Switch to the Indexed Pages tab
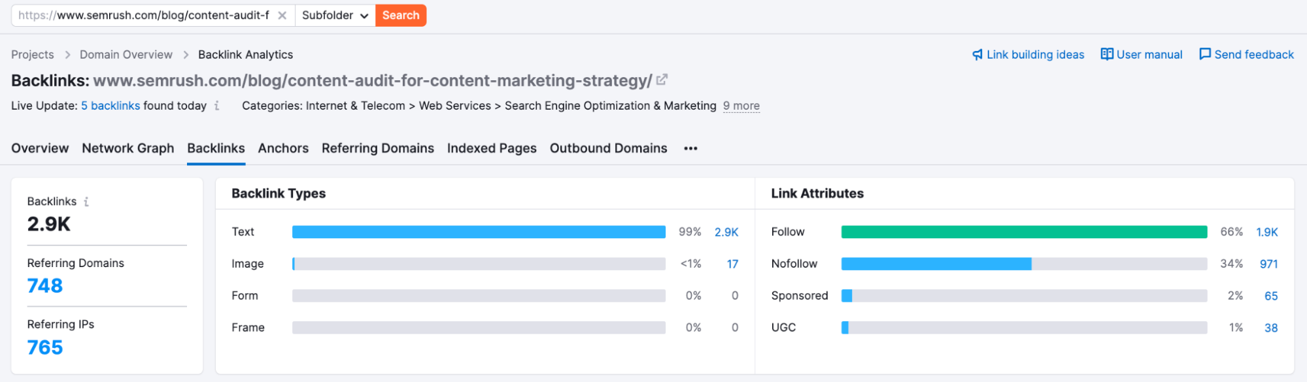This screenshot has width=1307, height=382. [492, 148]
